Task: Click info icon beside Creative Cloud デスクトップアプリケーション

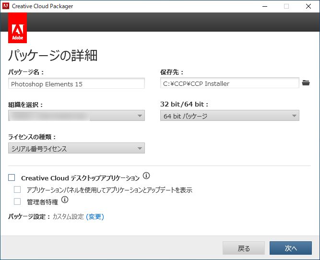Action: click(146, 176)
